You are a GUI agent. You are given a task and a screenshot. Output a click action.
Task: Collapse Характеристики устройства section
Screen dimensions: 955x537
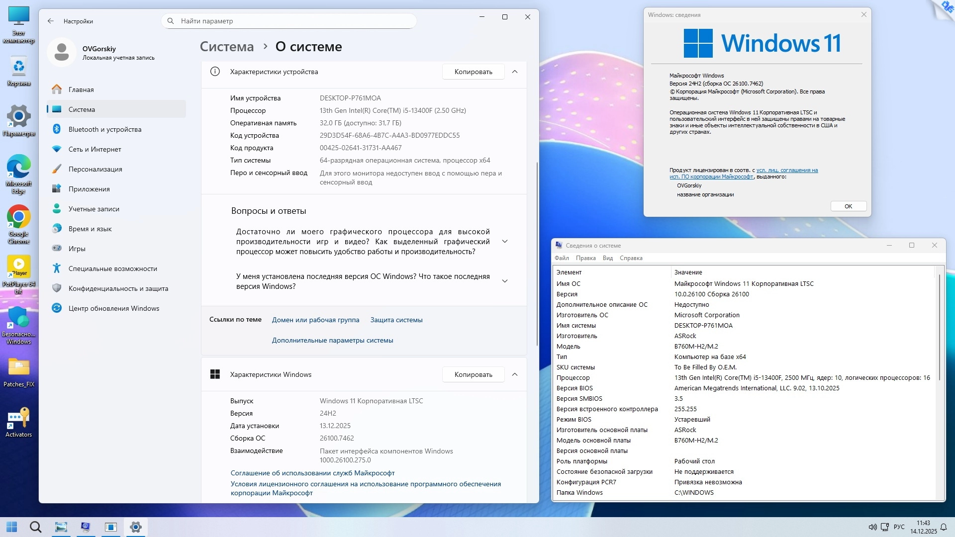click(515, 72)
